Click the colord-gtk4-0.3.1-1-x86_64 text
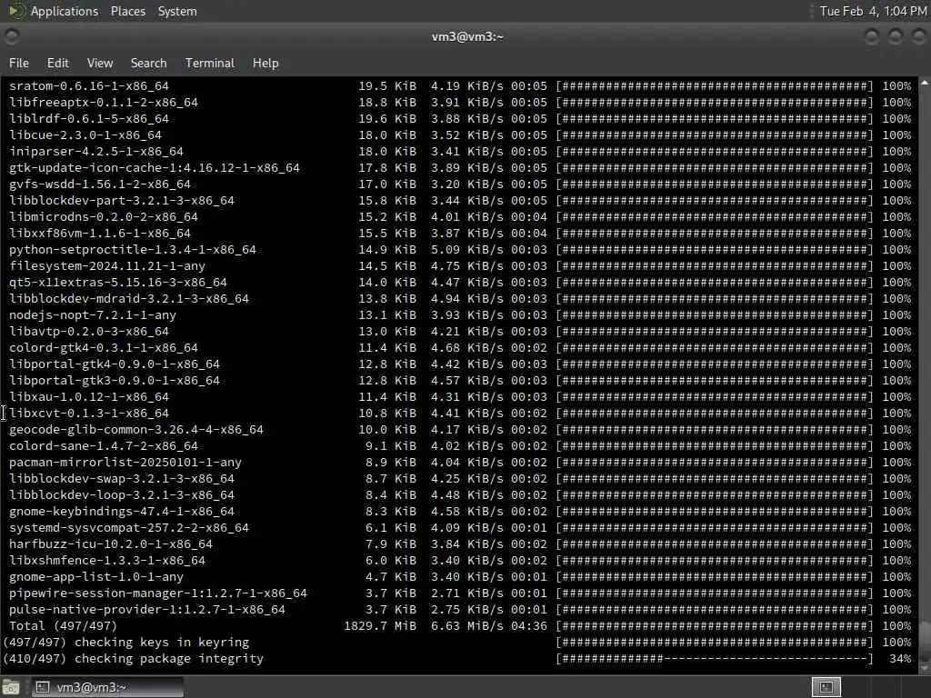 pyautogui.click(x=104, y=348)
